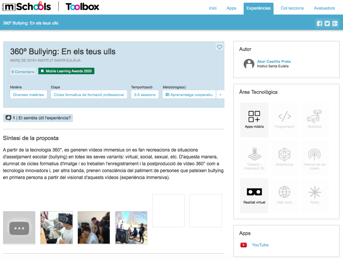Open the outdoor 360 camera photo
Screen dimensions: 343x259
point(131,228)
